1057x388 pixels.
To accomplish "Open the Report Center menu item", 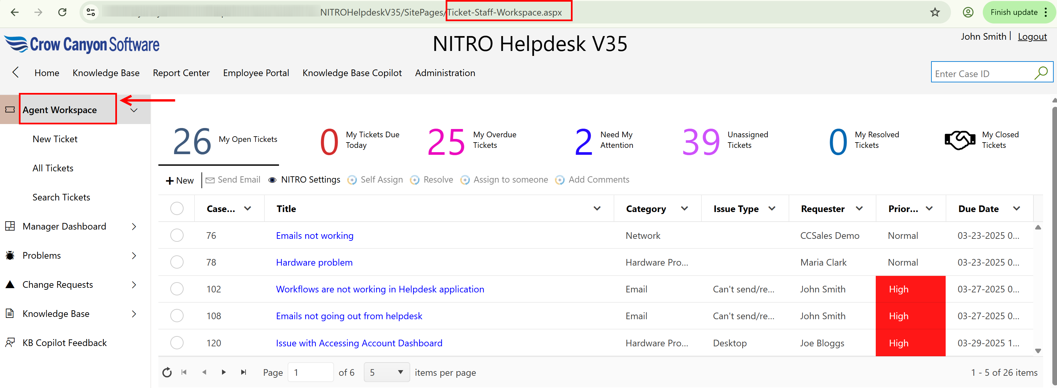I will [x=181, y=73].
